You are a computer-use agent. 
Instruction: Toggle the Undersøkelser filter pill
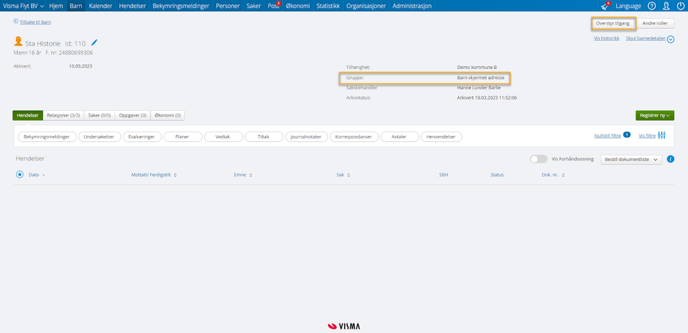coord(99,137)
